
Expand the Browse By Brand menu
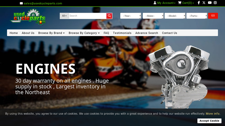(x=51, y=33)
